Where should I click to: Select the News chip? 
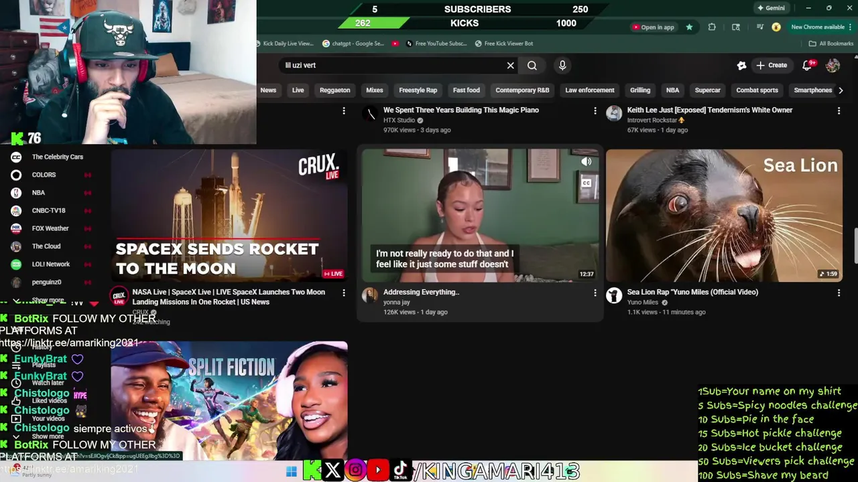coord(268,90)
